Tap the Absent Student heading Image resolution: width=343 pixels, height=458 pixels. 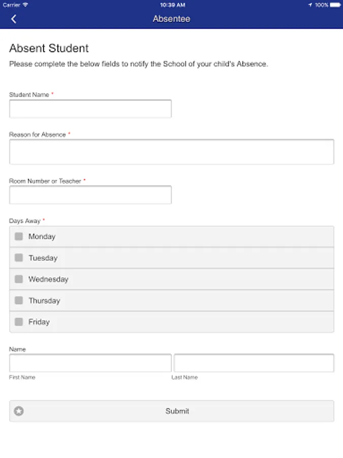coord(49,49)
